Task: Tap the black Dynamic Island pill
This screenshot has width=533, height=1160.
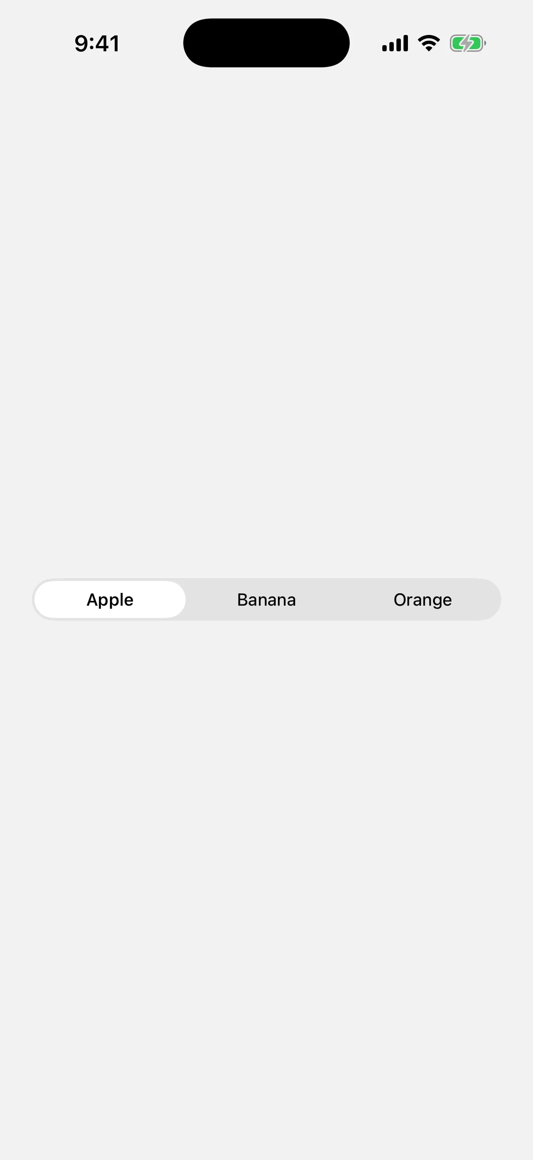Action: click(266, 43)
